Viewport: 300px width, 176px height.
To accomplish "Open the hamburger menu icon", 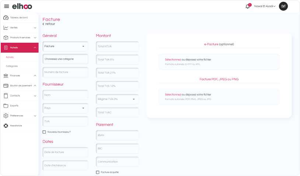I will [x=6, y=6].
